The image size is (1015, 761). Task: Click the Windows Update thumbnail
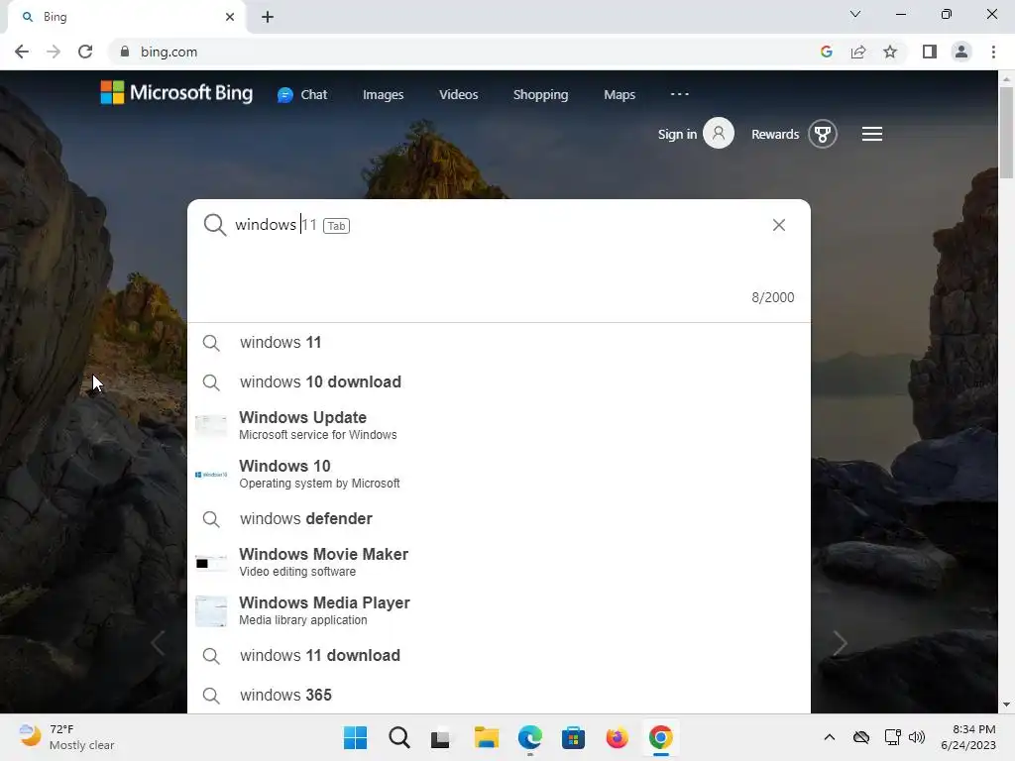211,425
